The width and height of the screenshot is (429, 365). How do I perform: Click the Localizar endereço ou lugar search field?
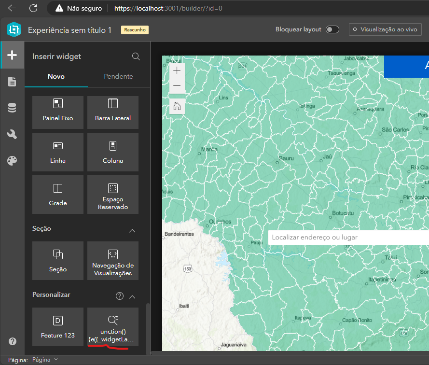[x=338, y=237]
